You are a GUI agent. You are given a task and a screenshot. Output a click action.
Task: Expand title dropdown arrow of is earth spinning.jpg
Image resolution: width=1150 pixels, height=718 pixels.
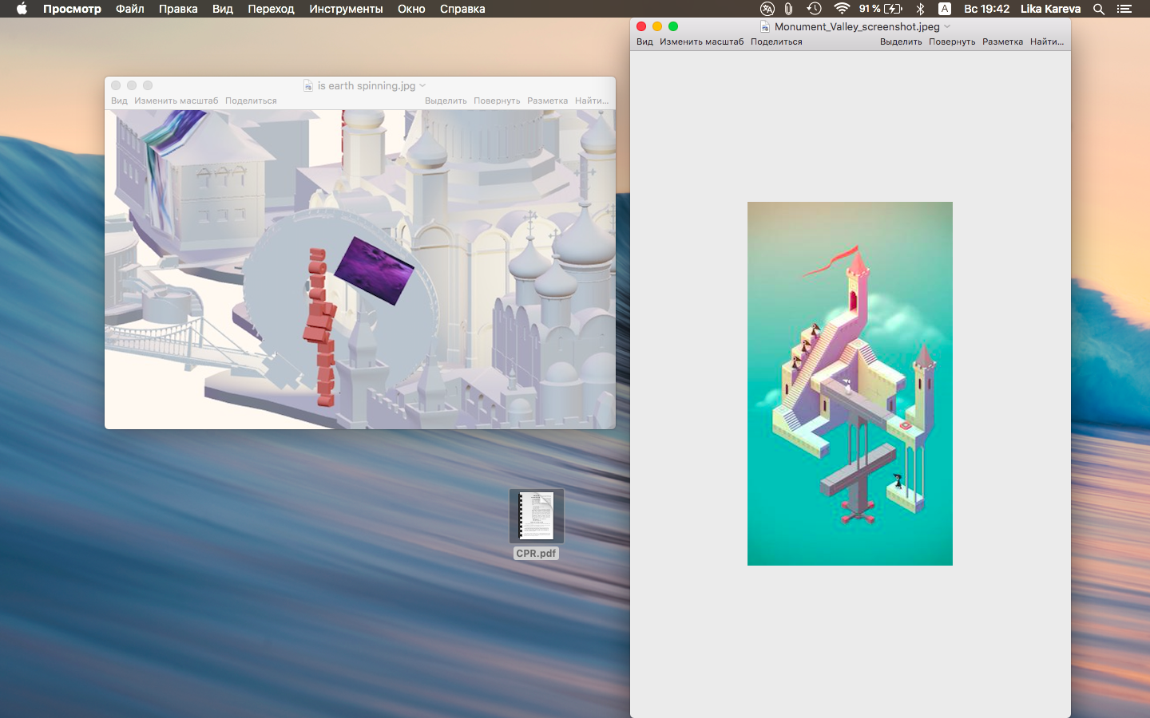tap(422, 85)
